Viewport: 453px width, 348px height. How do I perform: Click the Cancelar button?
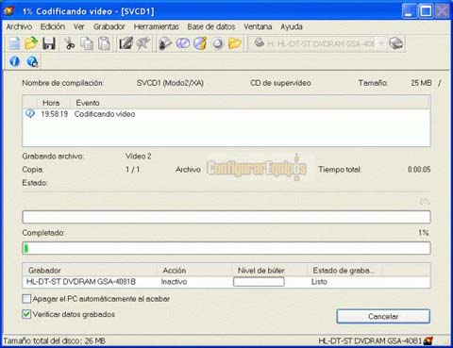pyautogui.click(x=383, y=316)
